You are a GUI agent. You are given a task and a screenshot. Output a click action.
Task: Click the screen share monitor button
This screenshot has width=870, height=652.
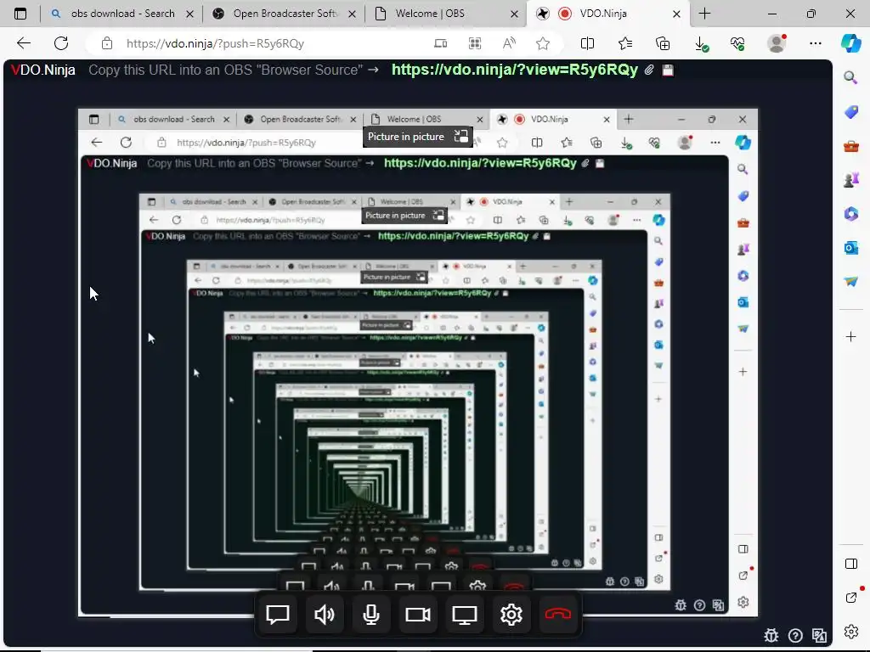[x=465, y=615]
